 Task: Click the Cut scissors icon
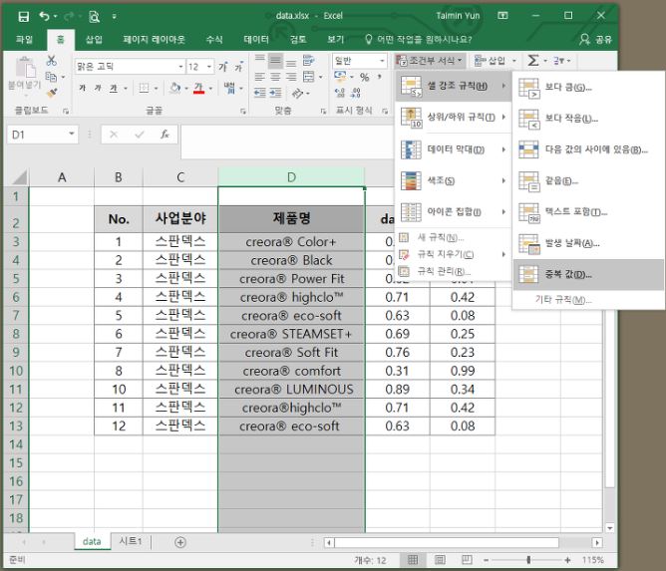pos(52,60)
